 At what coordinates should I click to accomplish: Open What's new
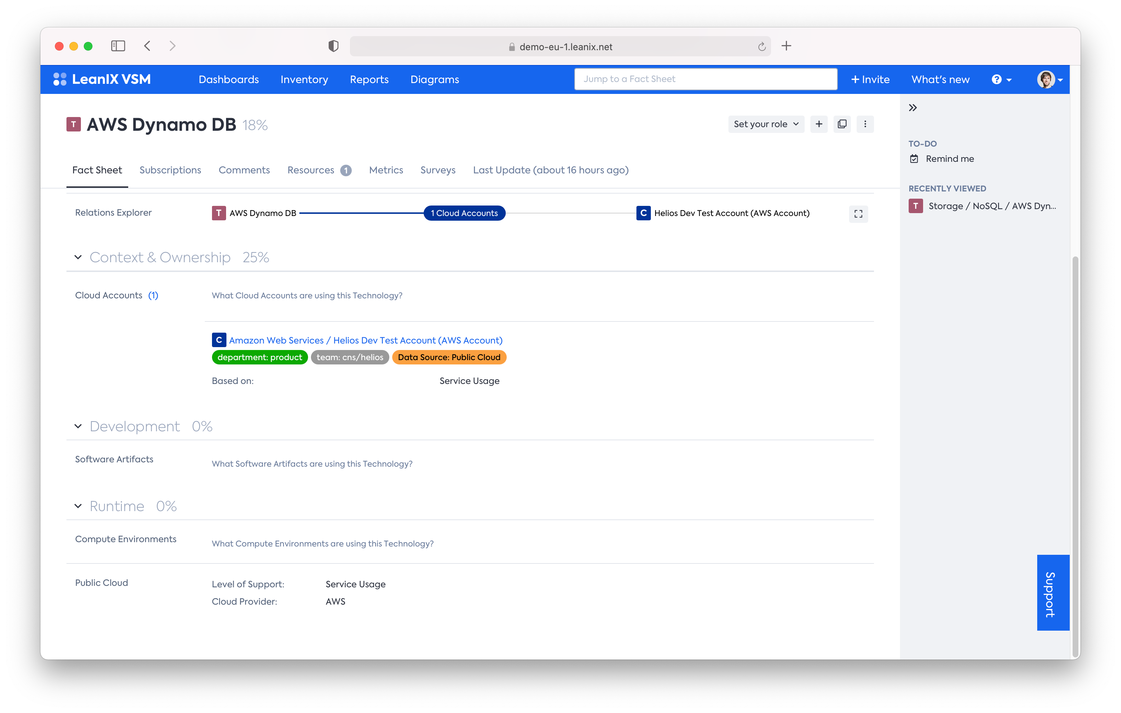940,79
